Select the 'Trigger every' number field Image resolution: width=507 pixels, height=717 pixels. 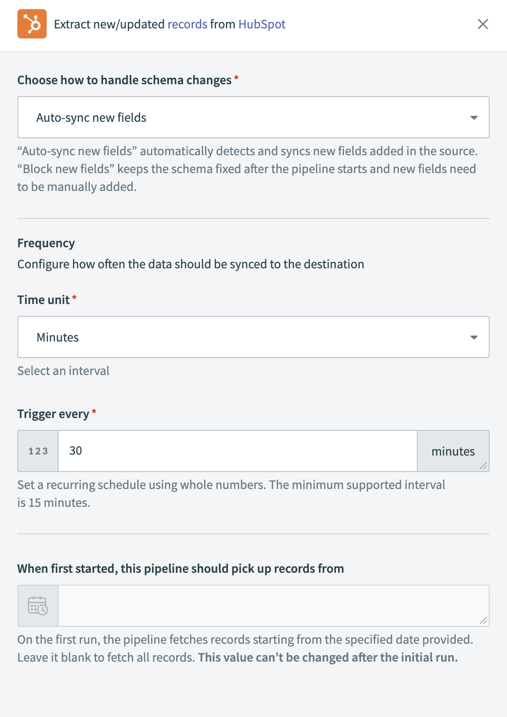tap(238, 451)
